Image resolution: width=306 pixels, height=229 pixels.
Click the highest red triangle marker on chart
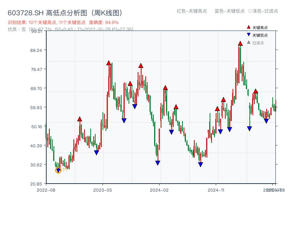click(240, 44)
